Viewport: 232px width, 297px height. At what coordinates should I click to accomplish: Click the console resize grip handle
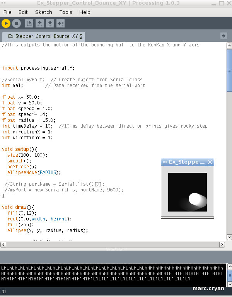point(116,249)
